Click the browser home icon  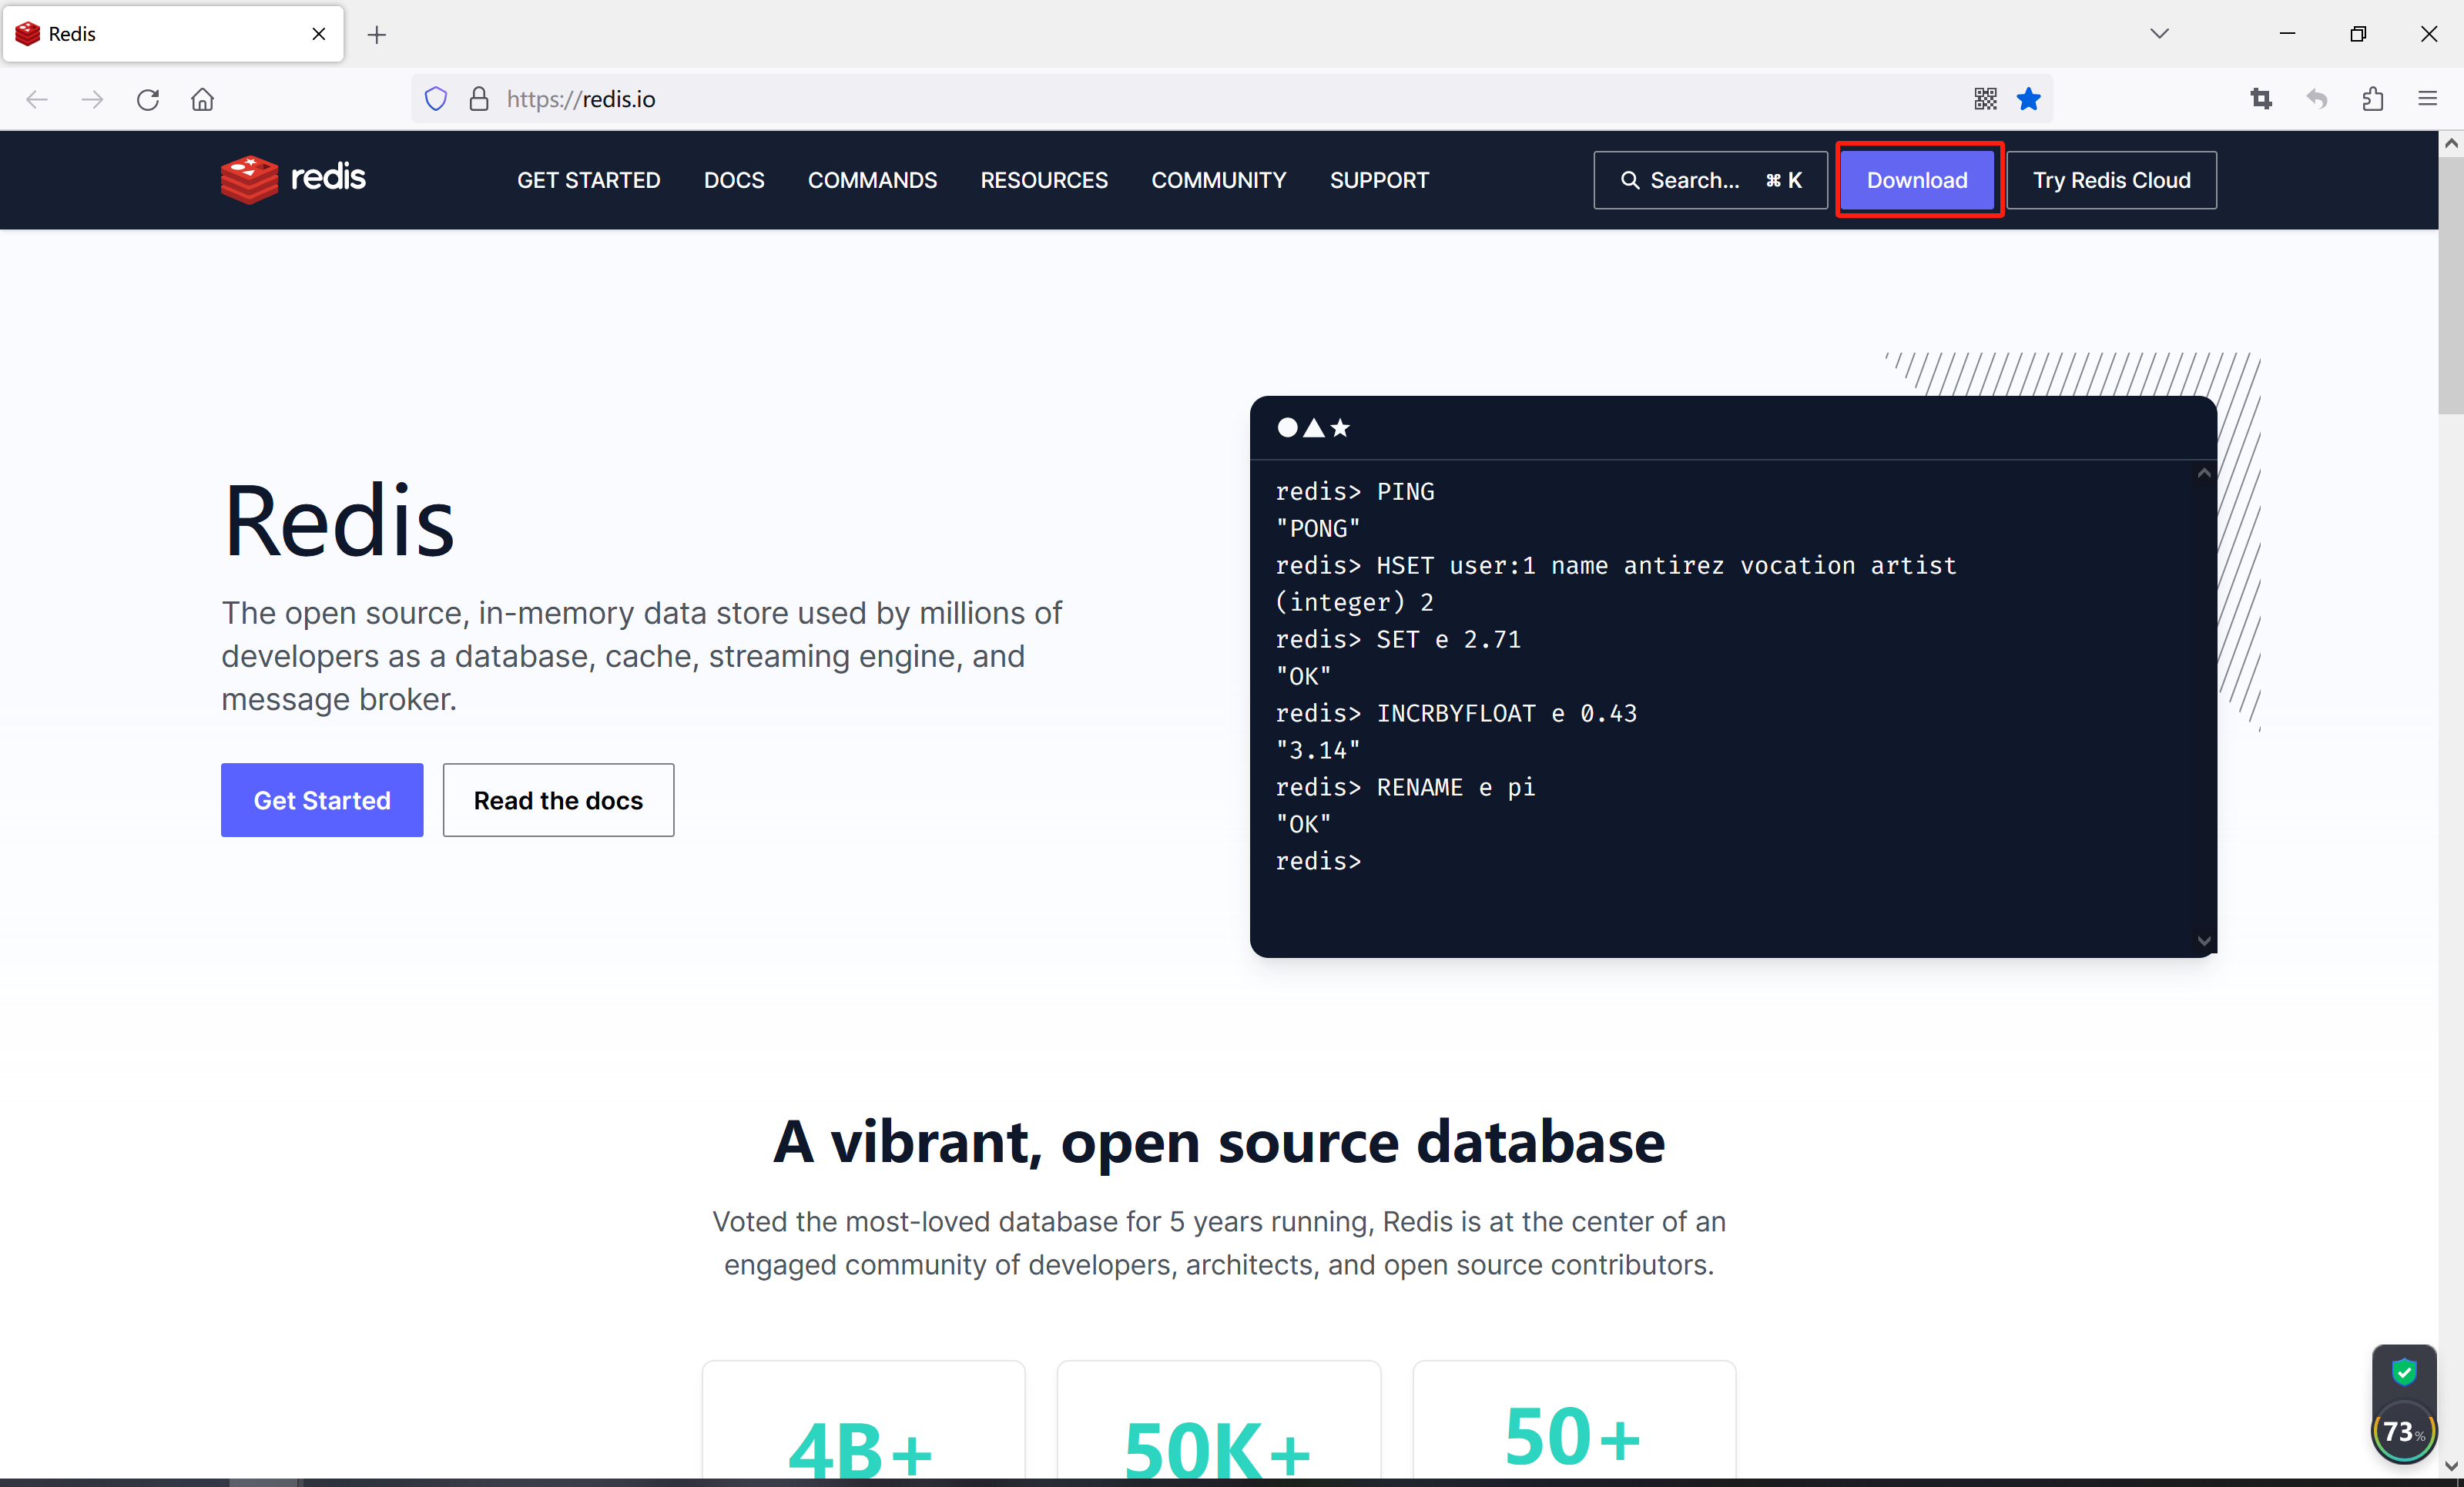click(202, 99)
